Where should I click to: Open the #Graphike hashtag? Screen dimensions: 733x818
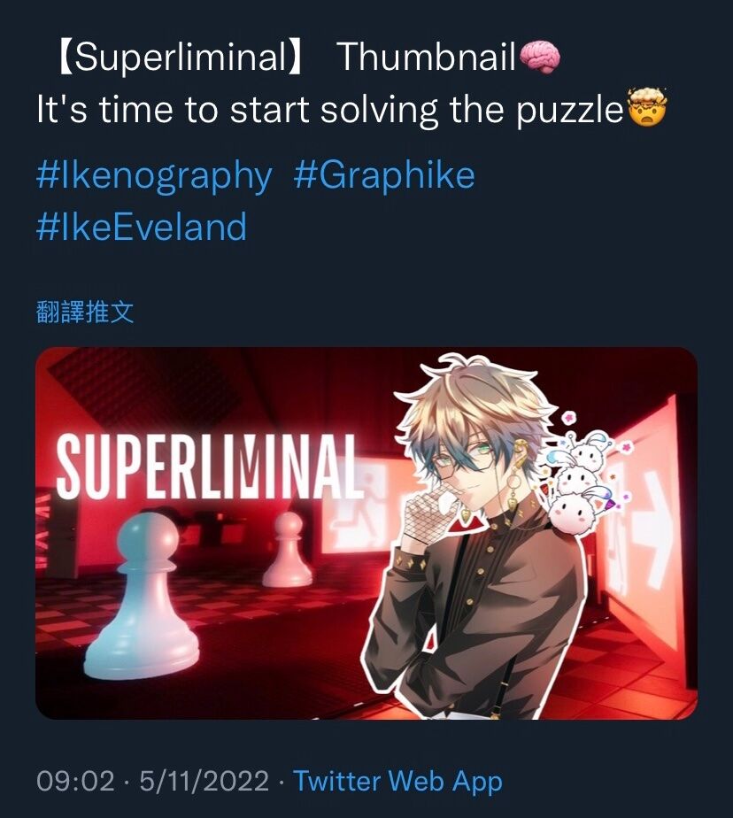pos(384,176)
